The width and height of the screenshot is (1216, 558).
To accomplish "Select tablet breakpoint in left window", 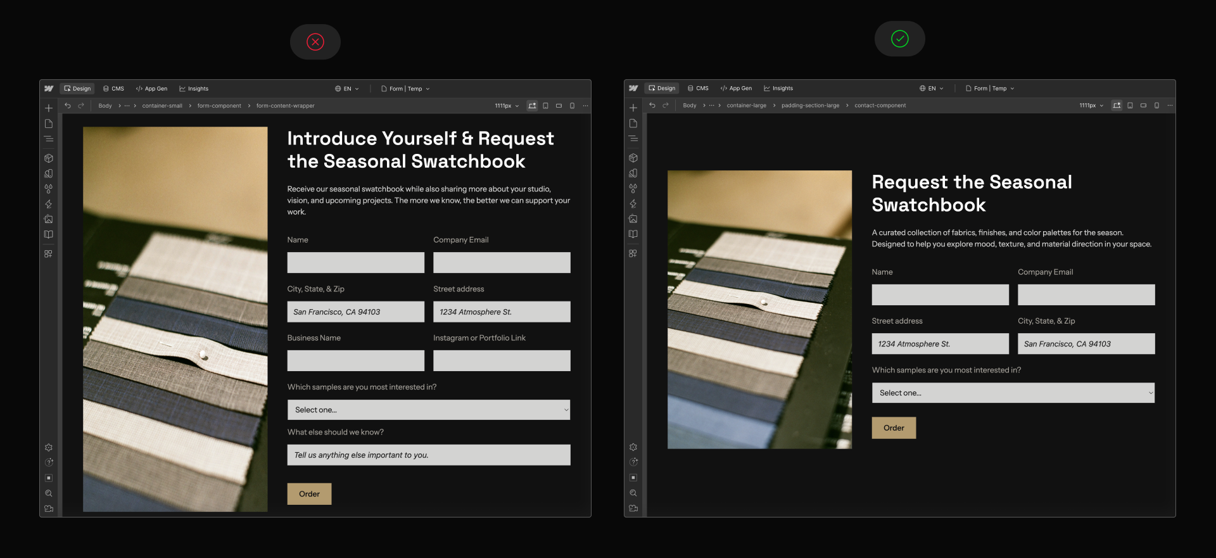I will pos(545,106).
